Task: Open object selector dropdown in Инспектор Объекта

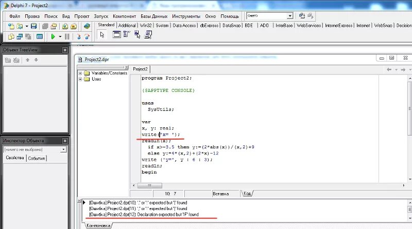Action: click(x=63, y=149)
